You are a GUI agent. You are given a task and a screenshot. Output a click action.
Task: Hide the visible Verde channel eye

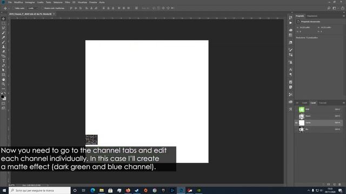pyautogui.click(x=296, y=123)
